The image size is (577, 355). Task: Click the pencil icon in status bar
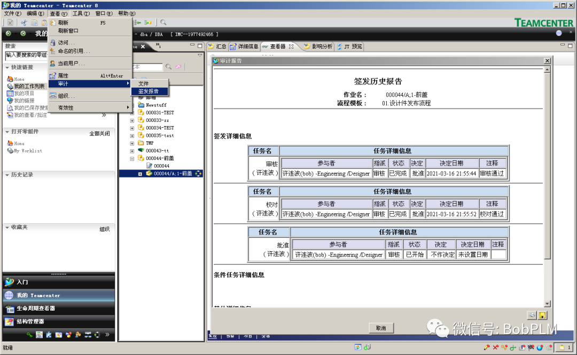tap(487, 348)
